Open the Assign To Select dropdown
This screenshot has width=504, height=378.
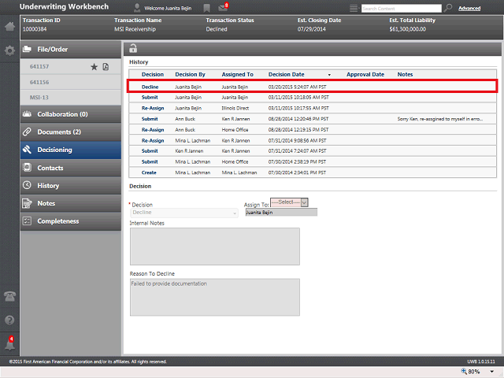[x=289, y=202]
